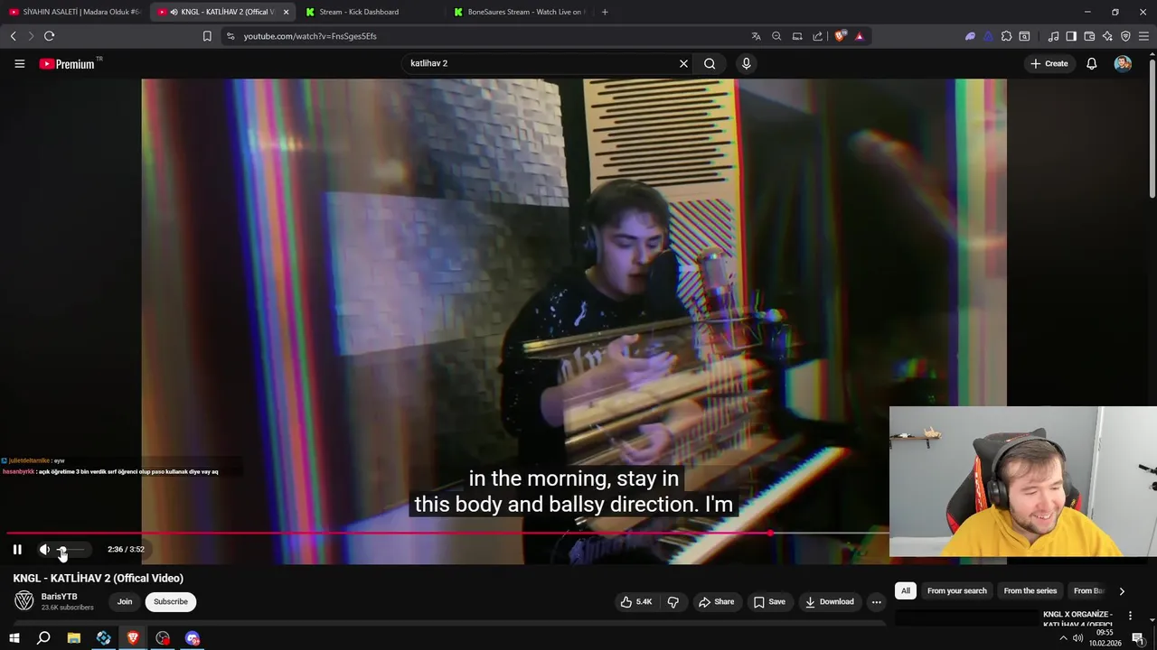
Task: Pause the KATLİHAV 2 video
Action: tap(17, 549)
